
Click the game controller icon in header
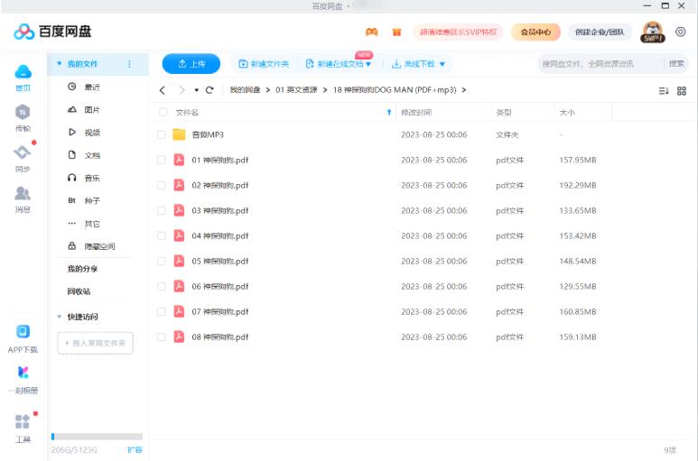[372, 32]
